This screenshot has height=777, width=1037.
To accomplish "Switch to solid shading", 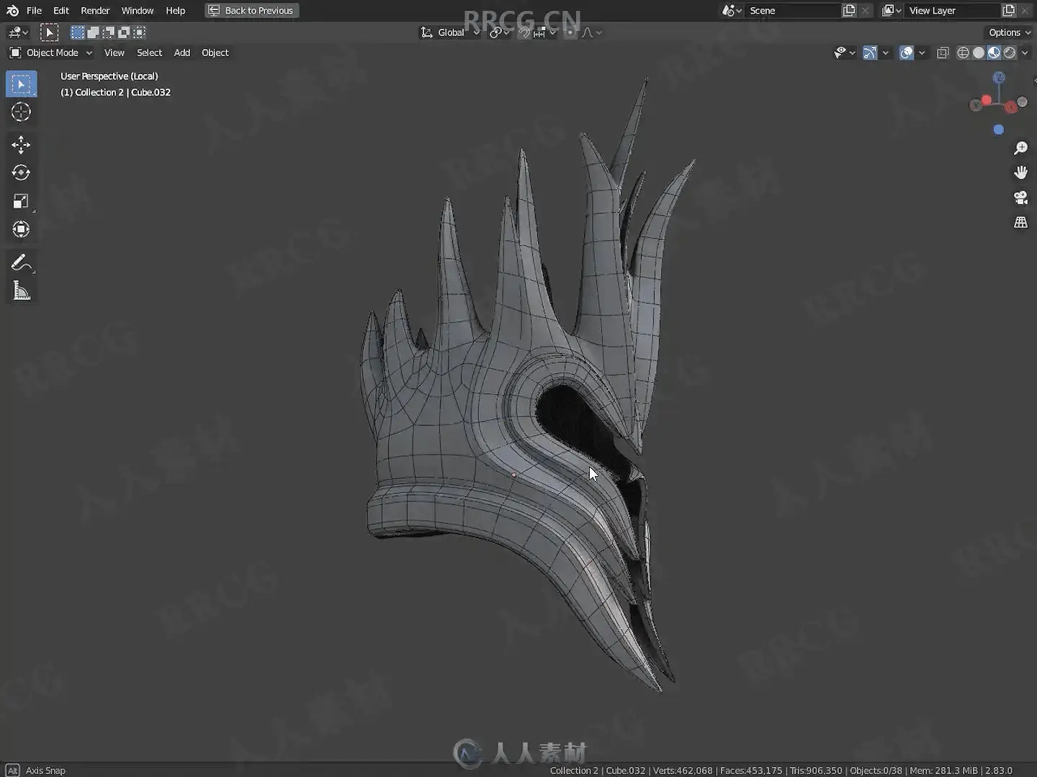I will click(x=979, y=53).
